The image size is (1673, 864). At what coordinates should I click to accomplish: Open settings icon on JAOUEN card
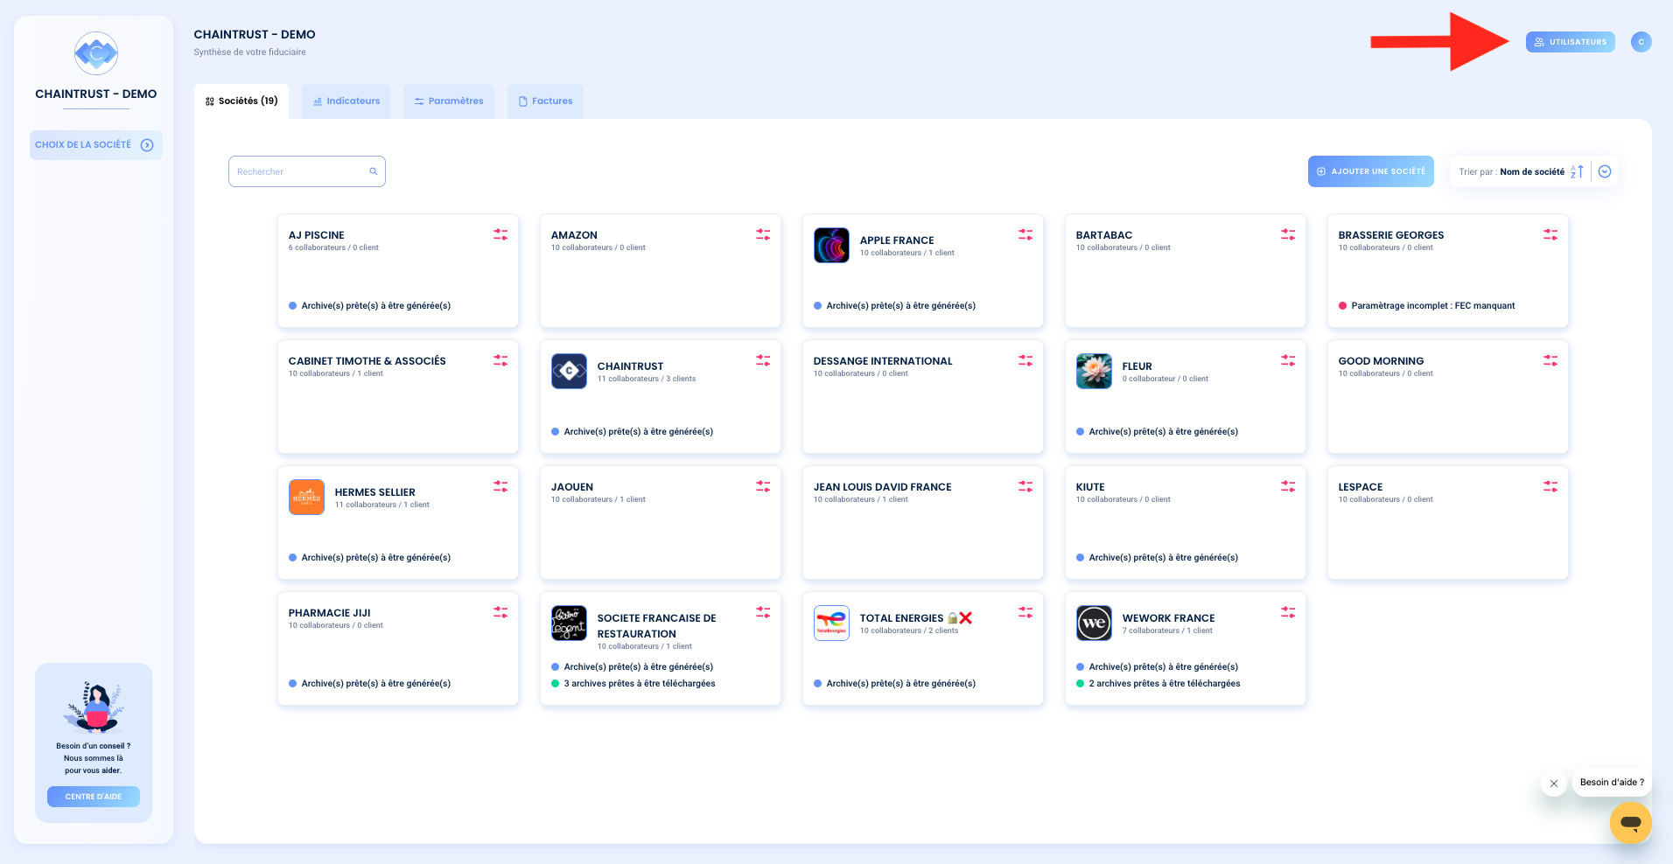pos(763,486)
